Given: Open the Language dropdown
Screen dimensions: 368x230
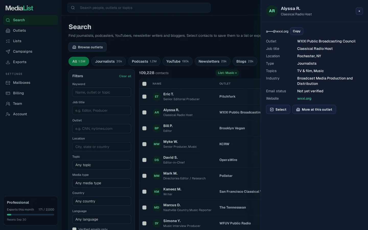Looking at the screenshot, I should pos(102,219).
